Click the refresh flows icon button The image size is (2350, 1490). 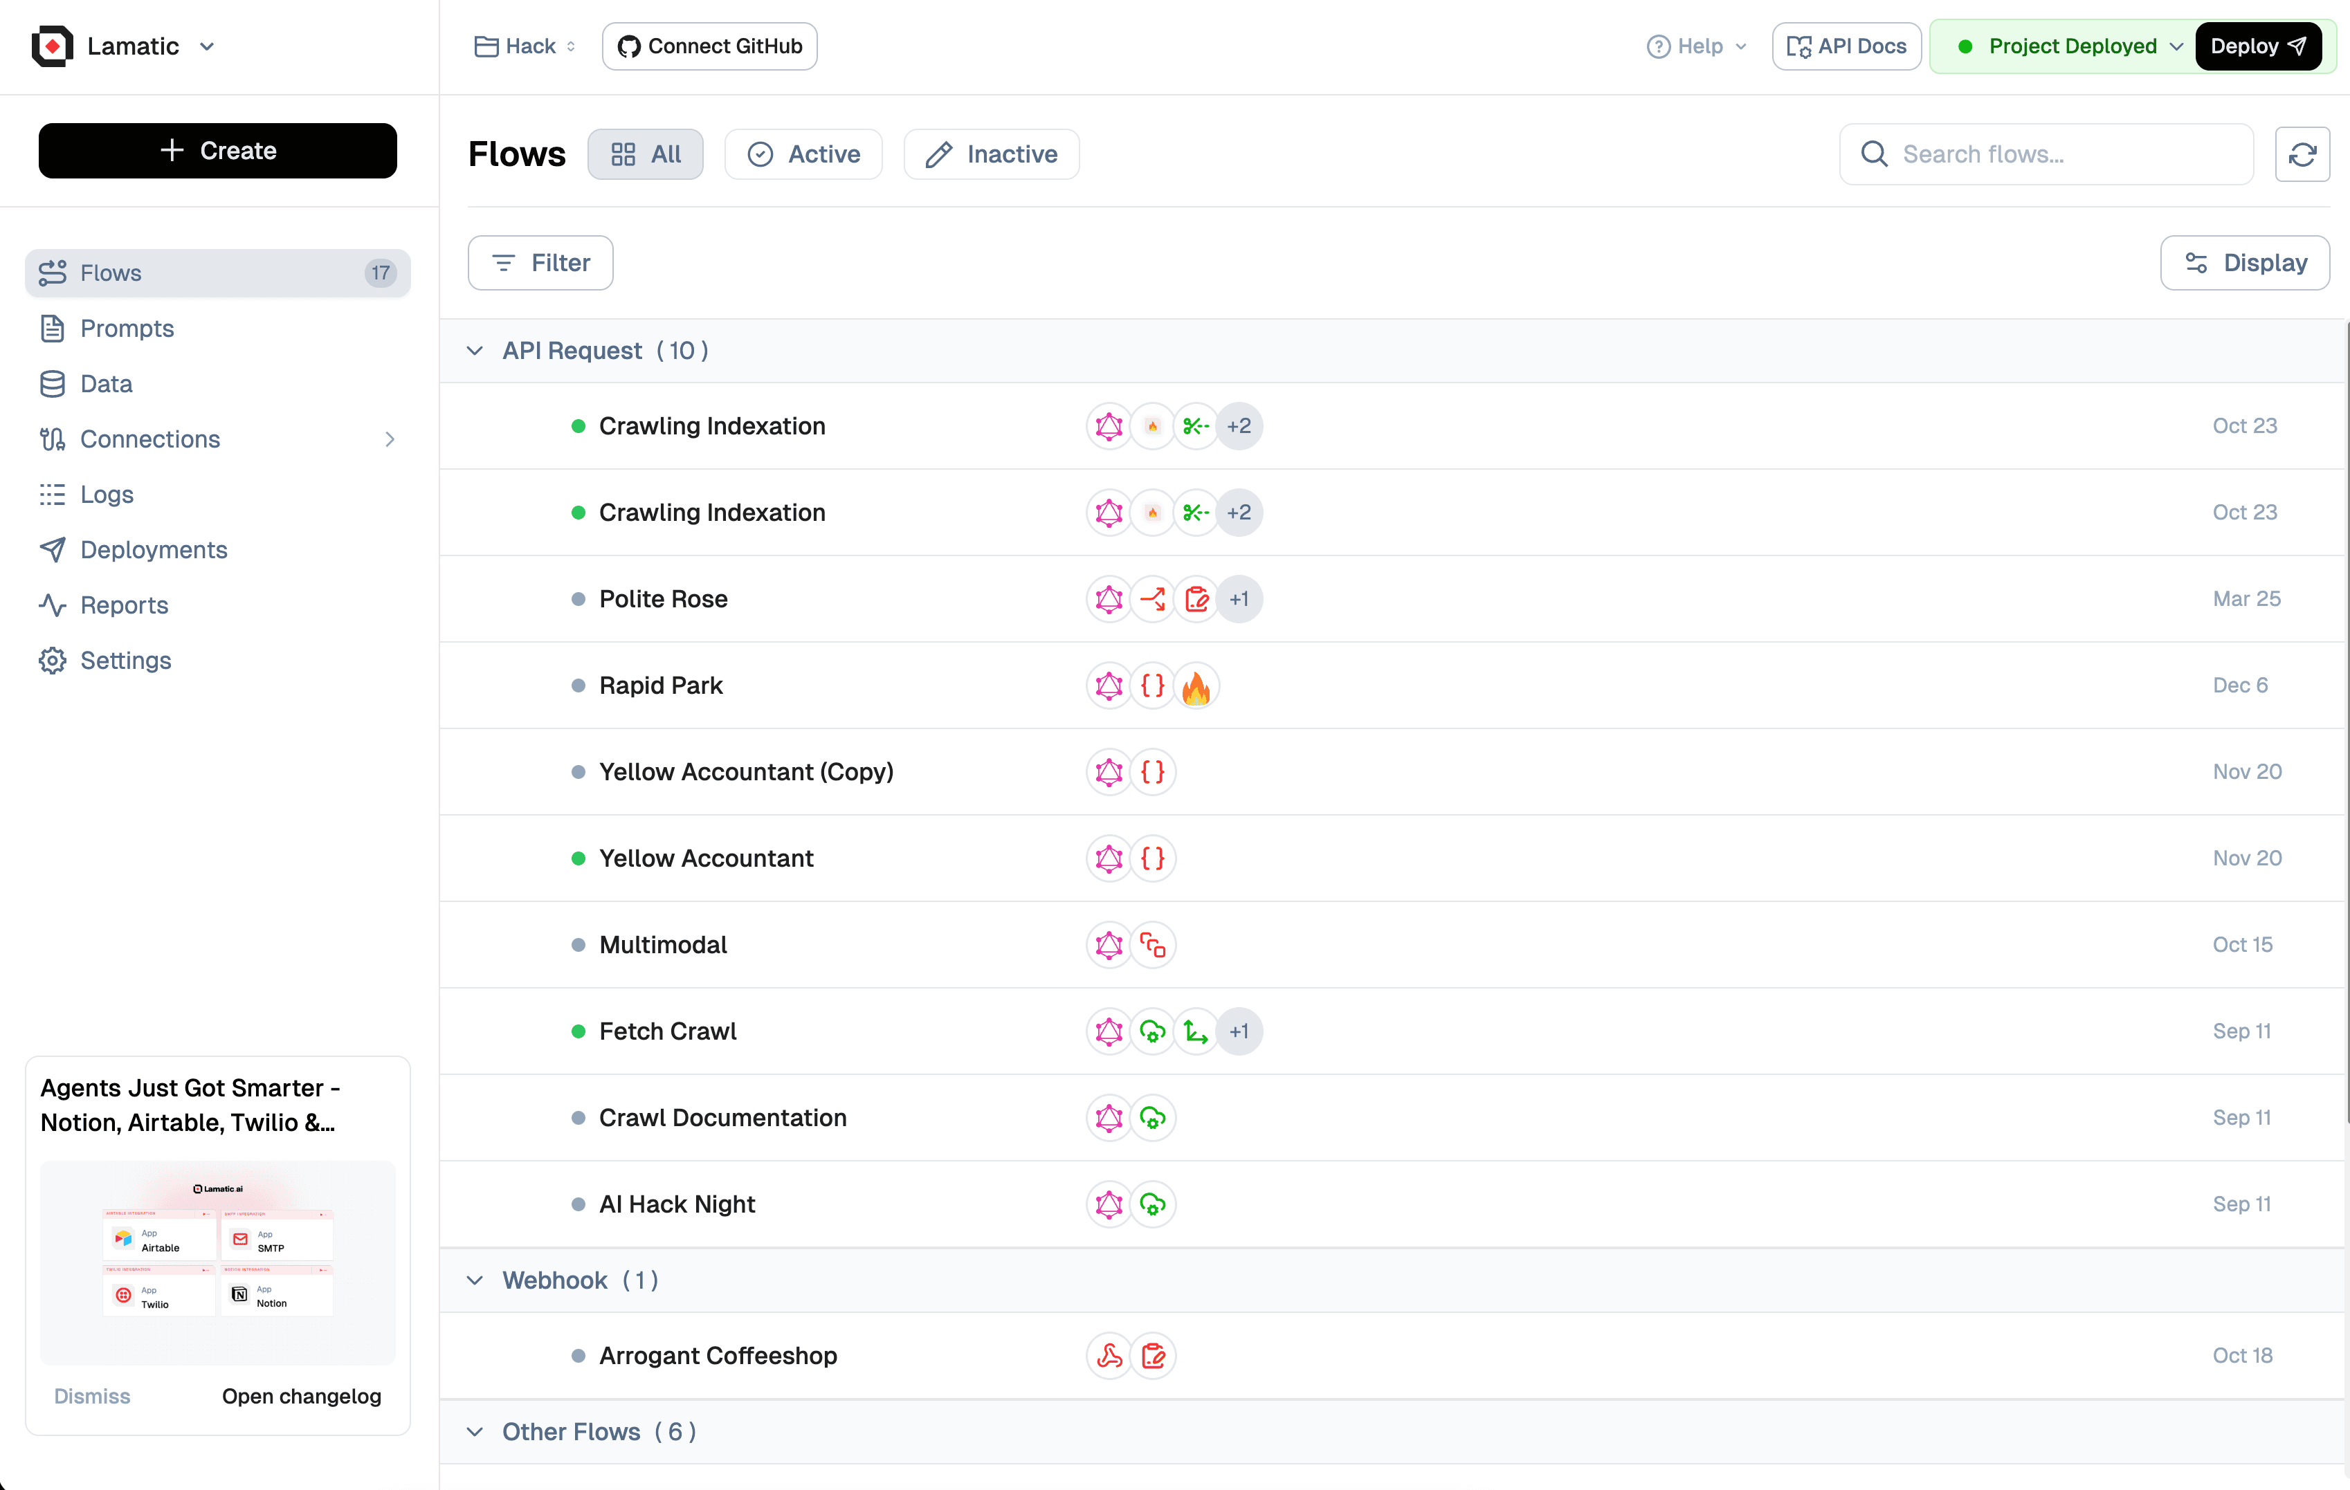click(x=2301, y=154)
